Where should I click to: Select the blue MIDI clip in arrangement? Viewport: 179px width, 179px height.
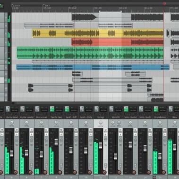(93, 67)
